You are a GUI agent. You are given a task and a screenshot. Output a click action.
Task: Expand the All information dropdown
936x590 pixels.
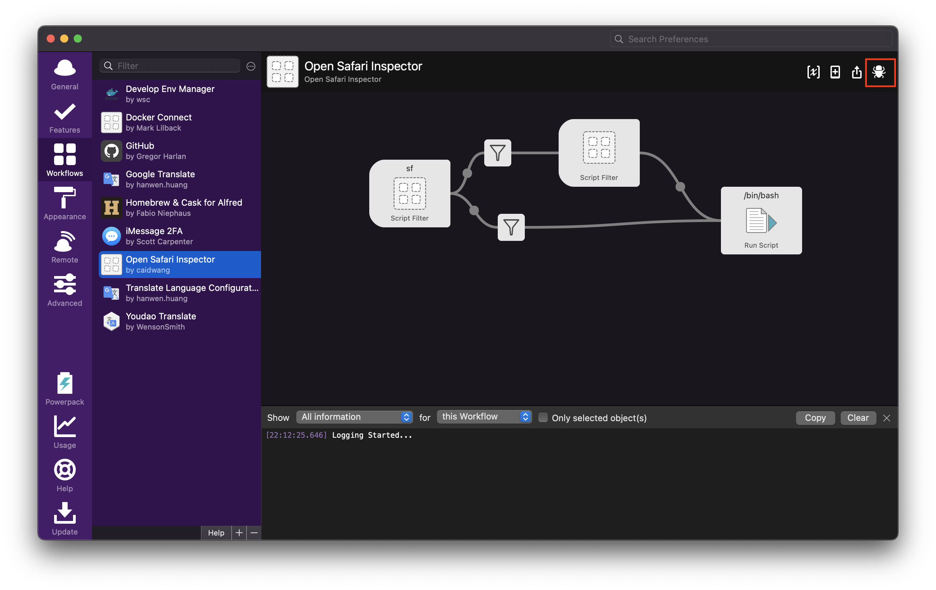pos(354,417)
